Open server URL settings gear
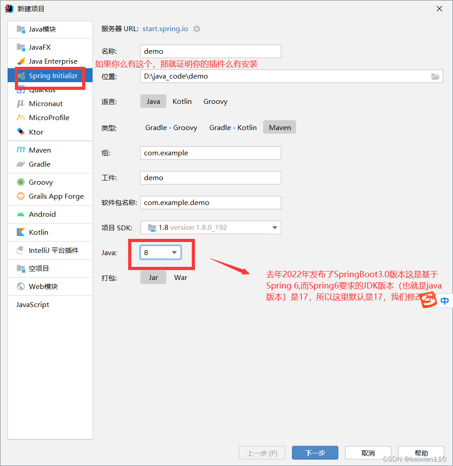Screen dimensions: 453x466 pyautogui.click(x=197, y=29)
